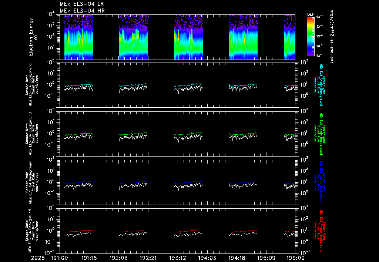This screenshot has width=379, height=262.
Task: Click the first electron spectrogram segment near 191:00
Action: pos(78,37)
